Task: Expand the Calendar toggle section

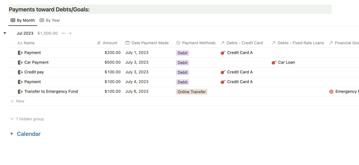Action: tap(12, 134)
